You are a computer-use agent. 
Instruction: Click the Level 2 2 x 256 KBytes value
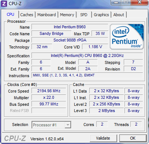coord(107,104)
